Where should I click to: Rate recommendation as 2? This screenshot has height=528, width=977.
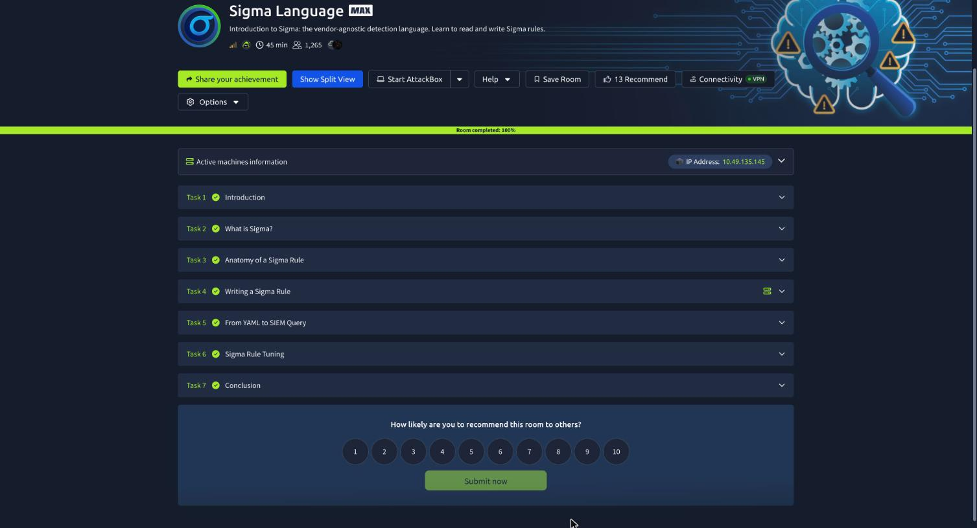pos(384,452)
